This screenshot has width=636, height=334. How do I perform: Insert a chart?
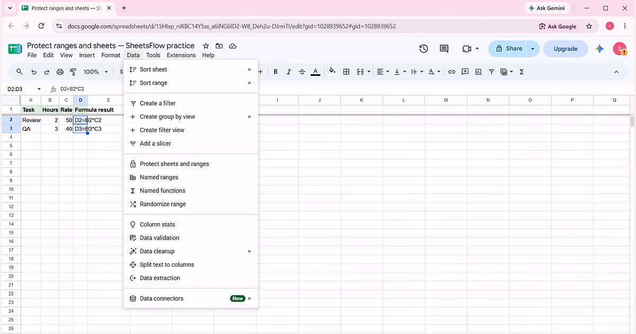478,72
